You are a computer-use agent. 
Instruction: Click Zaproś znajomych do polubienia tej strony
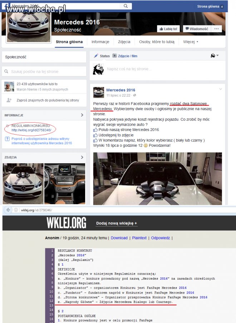click(48, 100)
